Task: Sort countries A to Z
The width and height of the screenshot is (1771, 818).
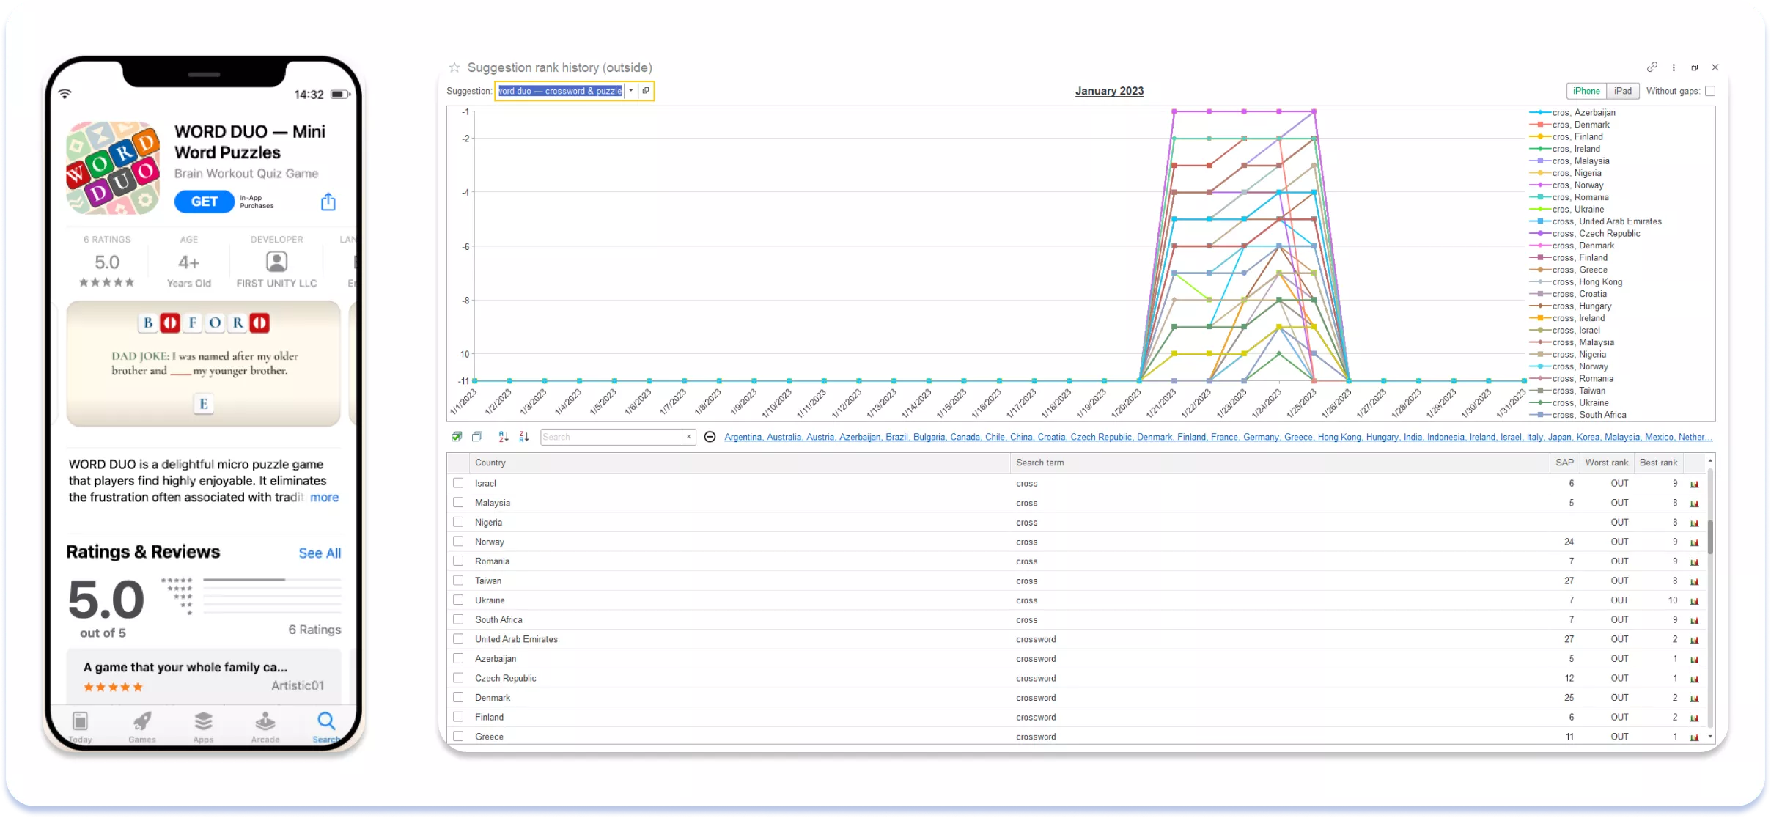Action: 504,437
